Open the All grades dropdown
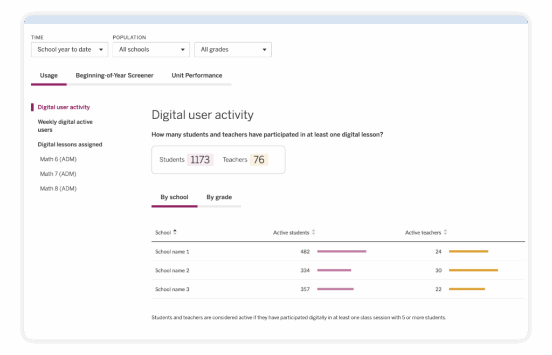The height and width of the screenshot is (355, 552). tap(233, 50)
